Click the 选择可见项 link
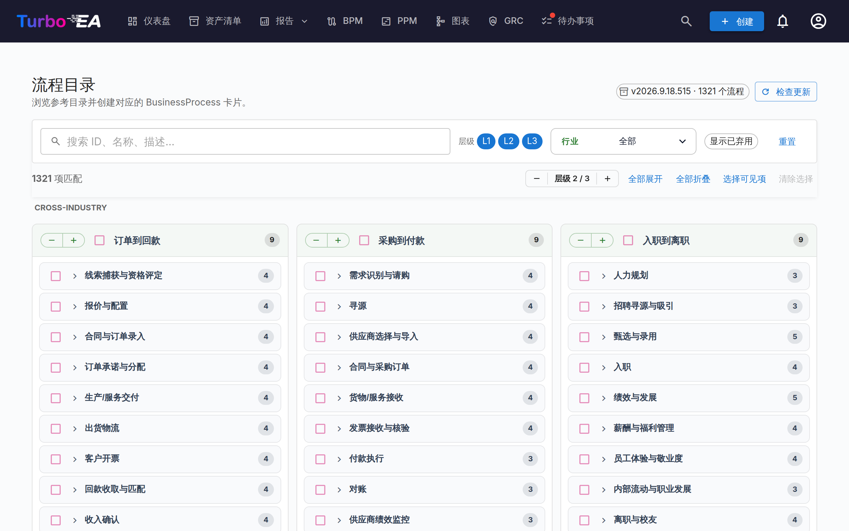The height and width of the screenshot is (531, 849). coord(744,179)
